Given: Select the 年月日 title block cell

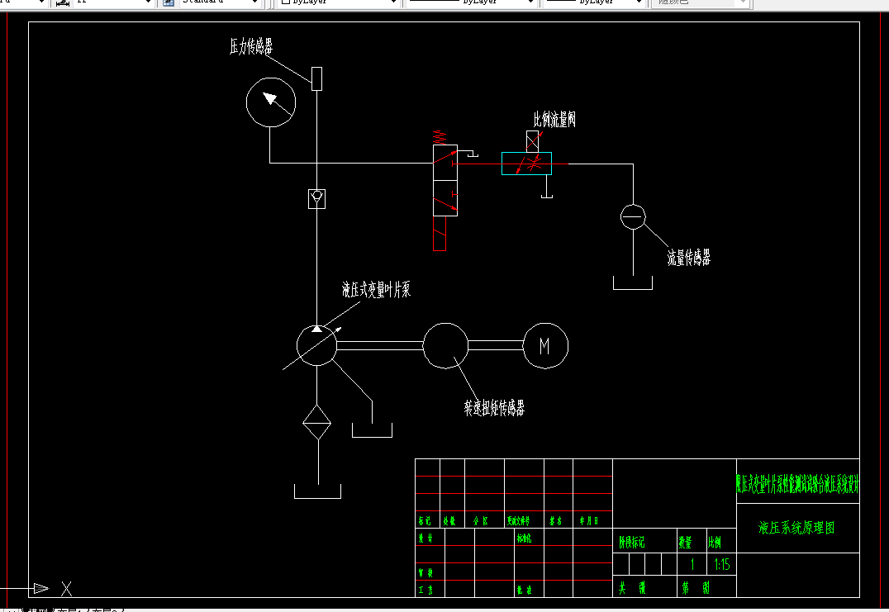Looking at the screenshot, I should click(x=588, y=521).
